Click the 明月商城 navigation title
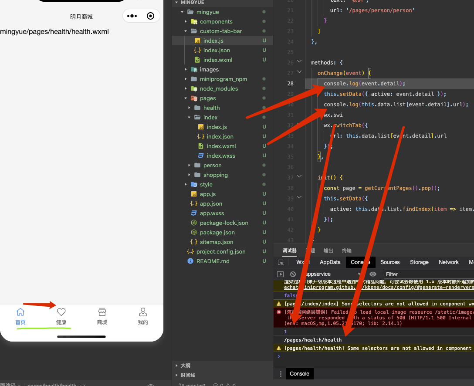 (81, 17)
